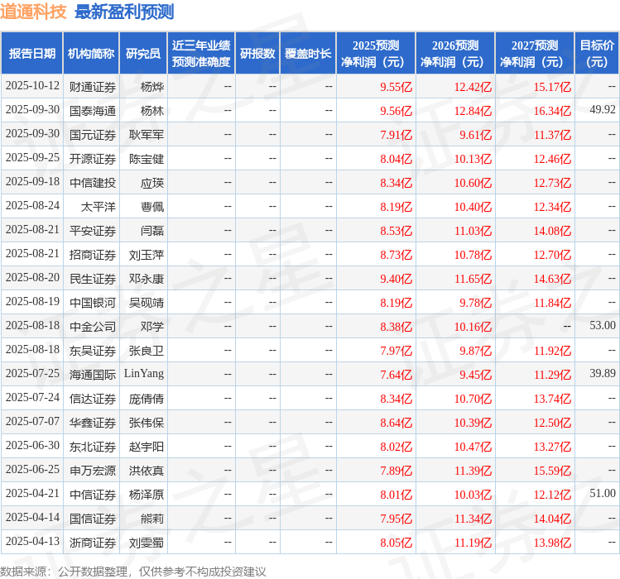This screenshot has height=579, width=620.
Task: Click analyst name 刘玉萍
Action: [147, 255]
